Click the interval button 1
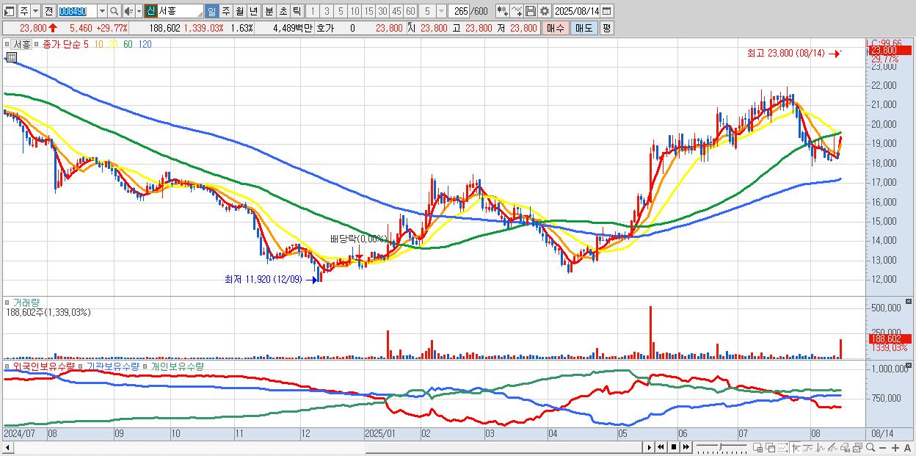916x456 pixels. point(312,11)
